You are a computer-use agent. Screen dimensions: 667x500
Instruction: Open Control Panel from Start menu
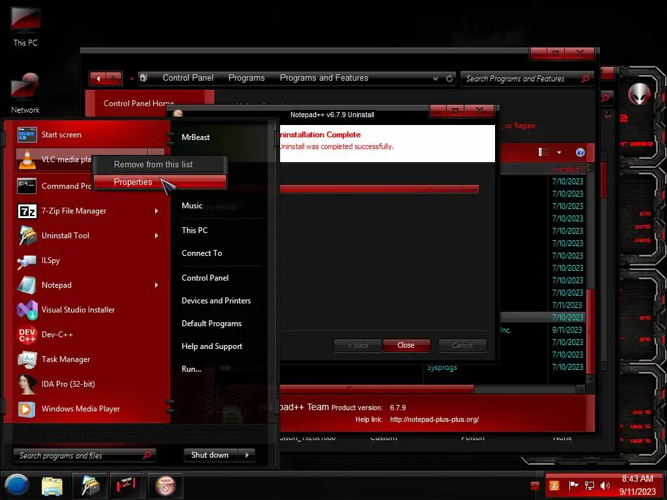pos(205,277)
